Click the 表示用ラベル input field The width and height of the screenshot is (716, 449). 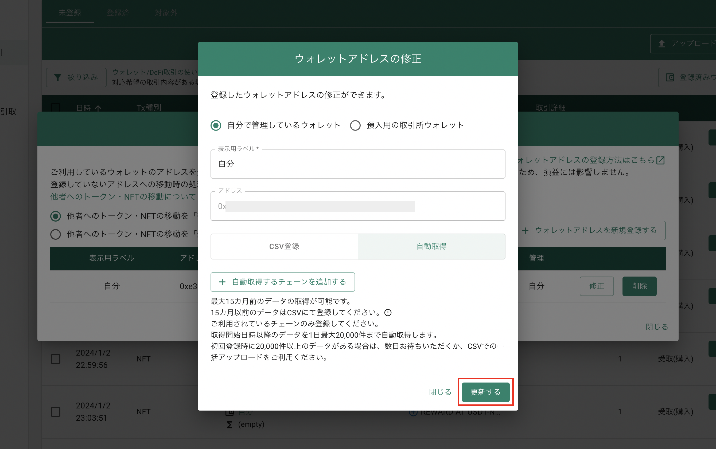point(357,164)
